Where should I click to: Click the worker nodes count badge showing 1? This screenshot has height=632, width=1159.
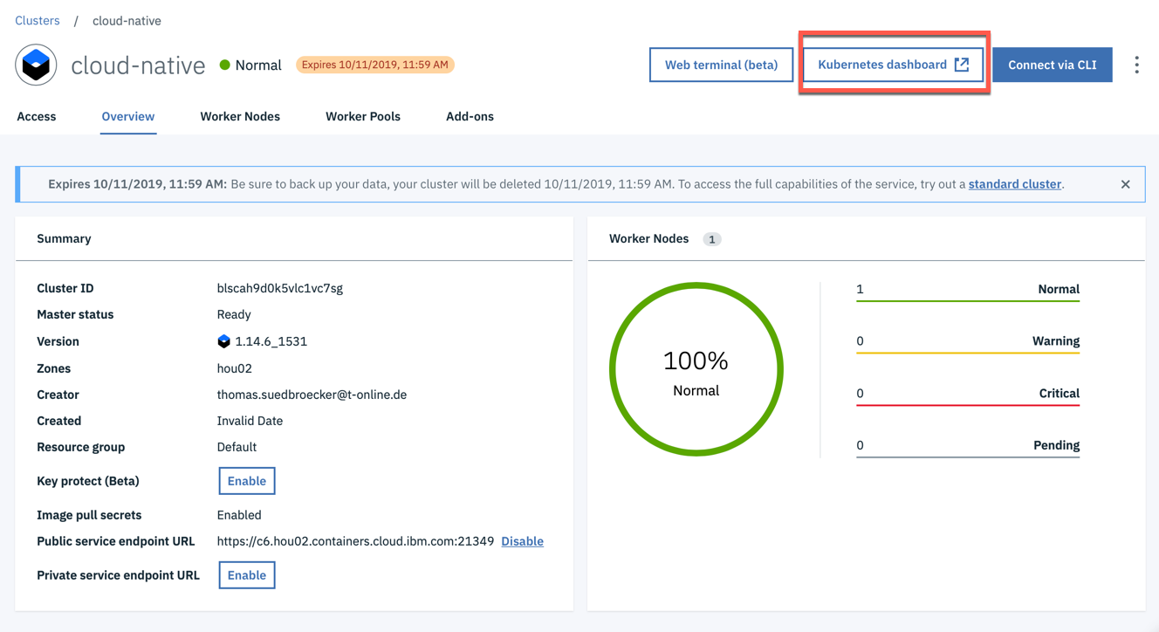tap(711, 238)
